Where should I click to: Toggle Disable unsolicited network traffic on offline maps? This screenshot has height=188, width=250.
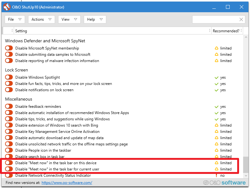pyautogui.click(x=9, y=144)
